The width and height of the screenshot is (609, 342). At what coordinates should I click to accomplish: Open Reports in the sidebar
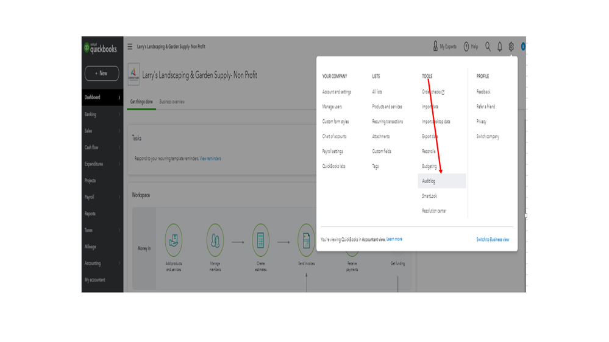point(90,214)
